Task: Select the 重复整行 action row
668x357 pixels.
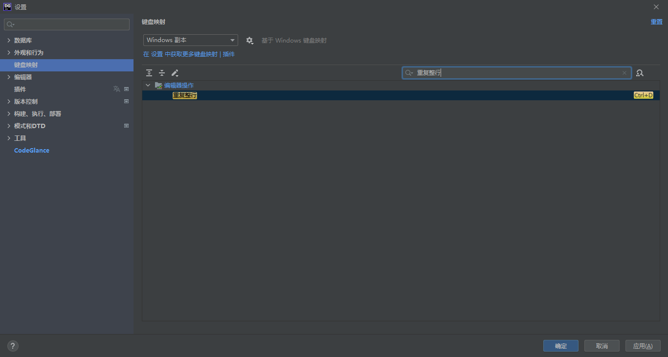Action: point(184,95)
